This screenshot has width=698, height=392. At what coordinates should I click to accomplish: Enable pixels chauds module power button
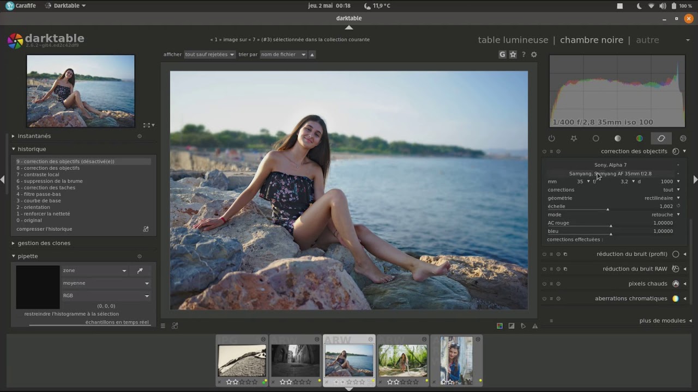coord(544,284)
